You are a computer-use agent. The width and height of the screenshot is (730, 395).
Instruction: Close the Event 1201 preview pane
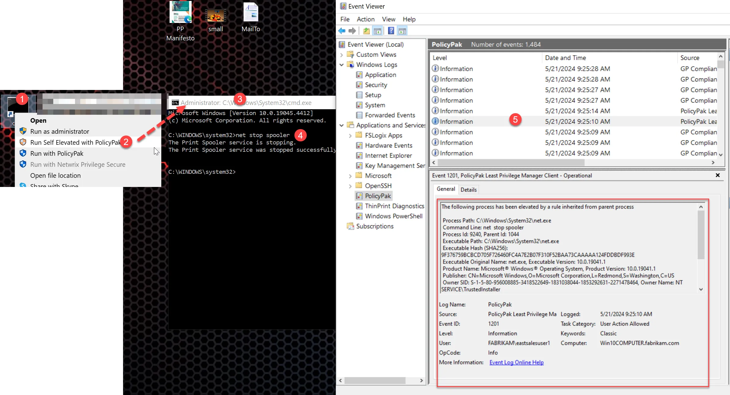tap(717, 175)
